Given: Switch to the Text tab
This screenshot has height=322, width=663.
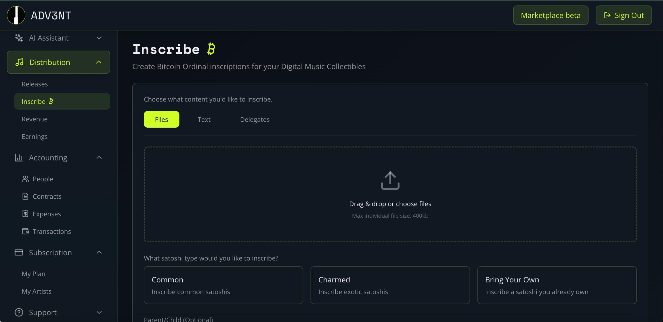Looking at the screenshot, I should (x=204, y=119).
